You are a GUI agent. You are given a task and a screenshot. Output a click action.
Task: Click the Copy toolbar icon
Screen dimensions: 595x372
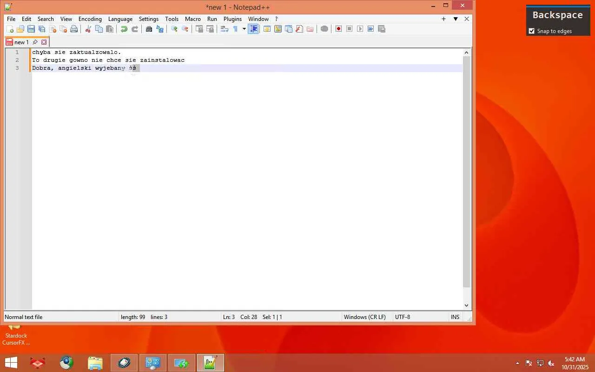click(99, 29)
